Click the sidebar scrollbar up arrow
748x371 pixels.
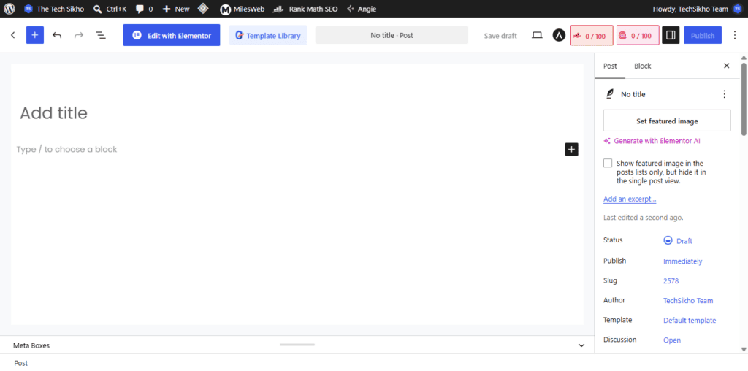point(743,58)
